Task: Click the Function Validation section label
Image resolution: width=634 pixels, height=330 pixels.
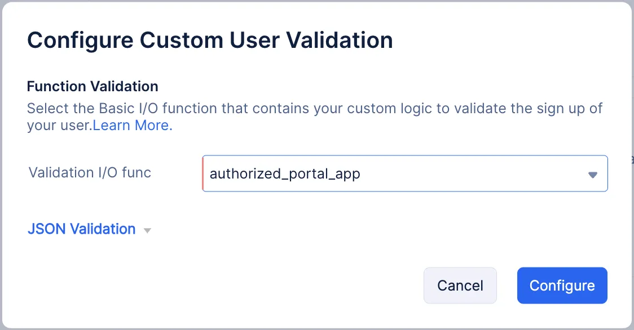Action: click(x=92, y=86)
